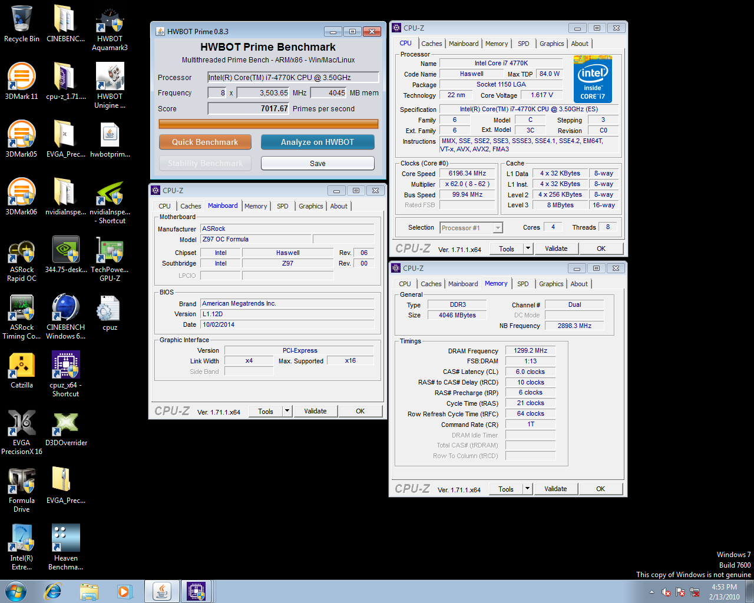The image size is (754, 603).
Task: Save the HWBOT Prime result
Action: pos(318,163)
